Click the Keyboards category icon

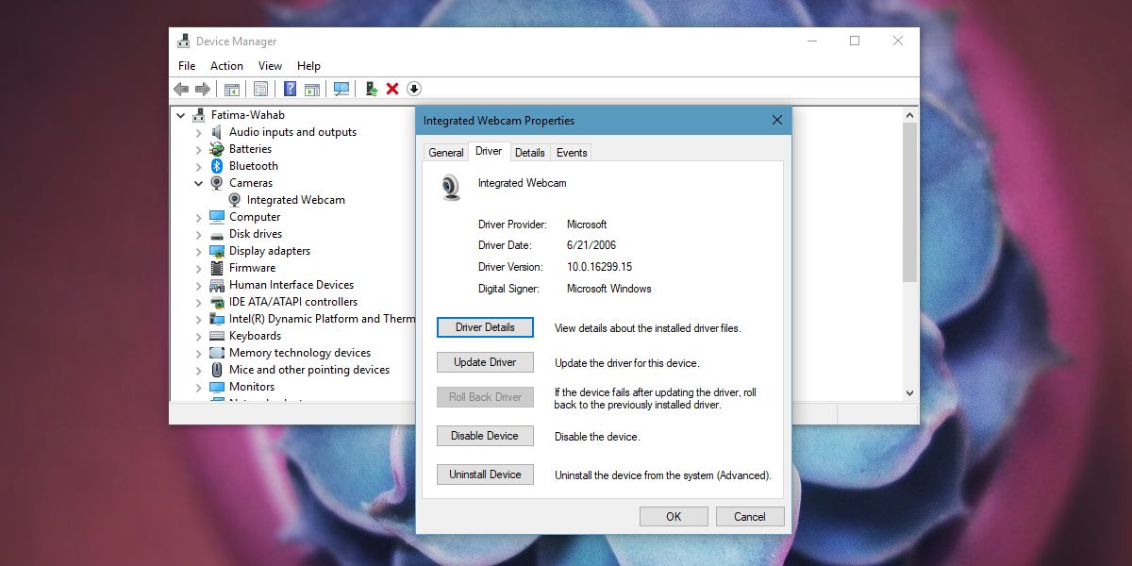(x=217, y=336)
